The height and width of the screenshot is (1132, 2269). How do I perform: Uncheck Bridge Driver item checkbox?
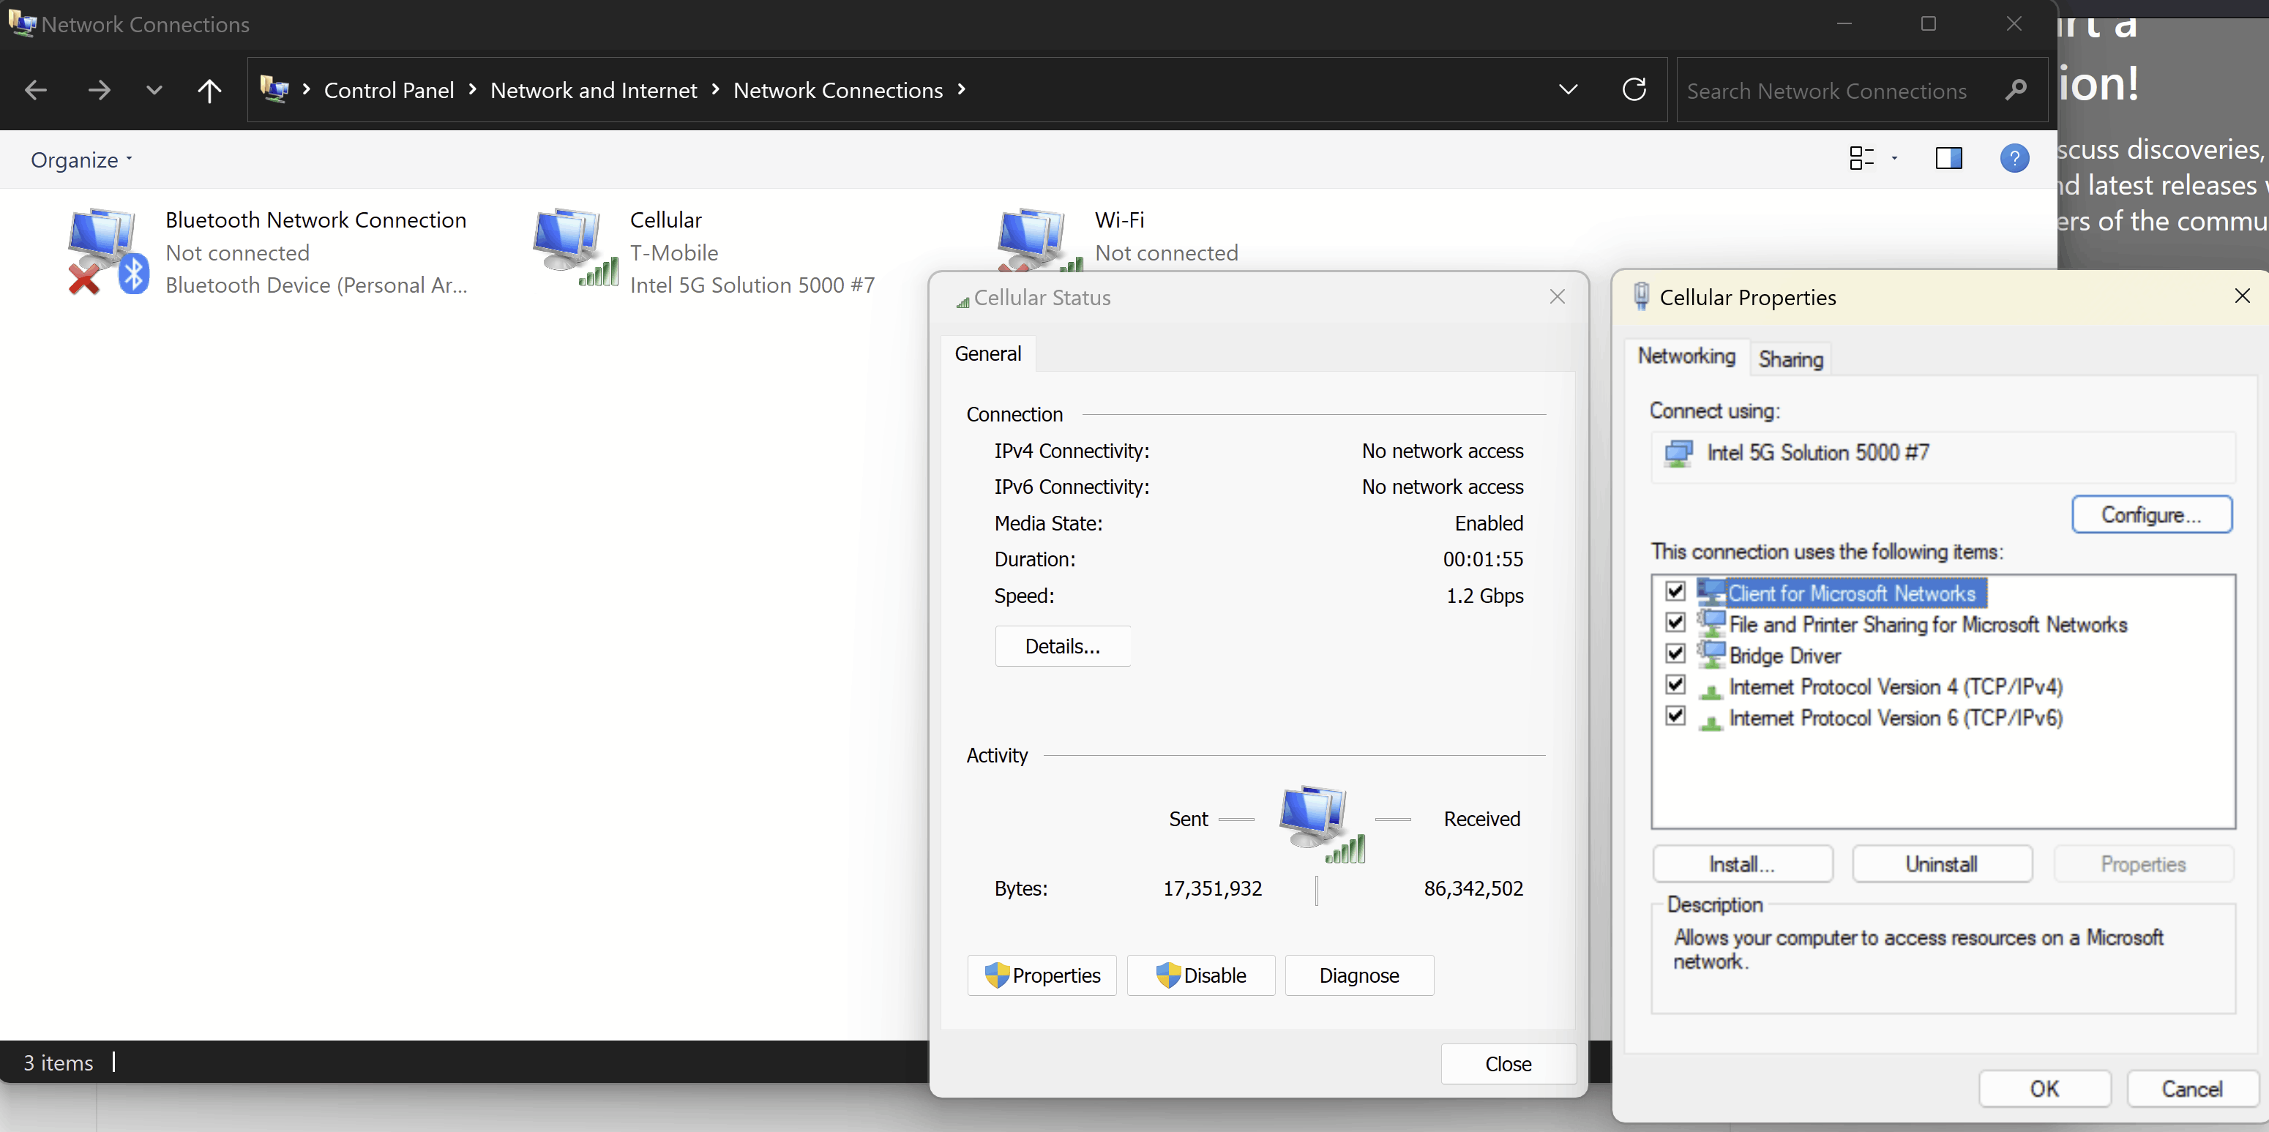1675,654
